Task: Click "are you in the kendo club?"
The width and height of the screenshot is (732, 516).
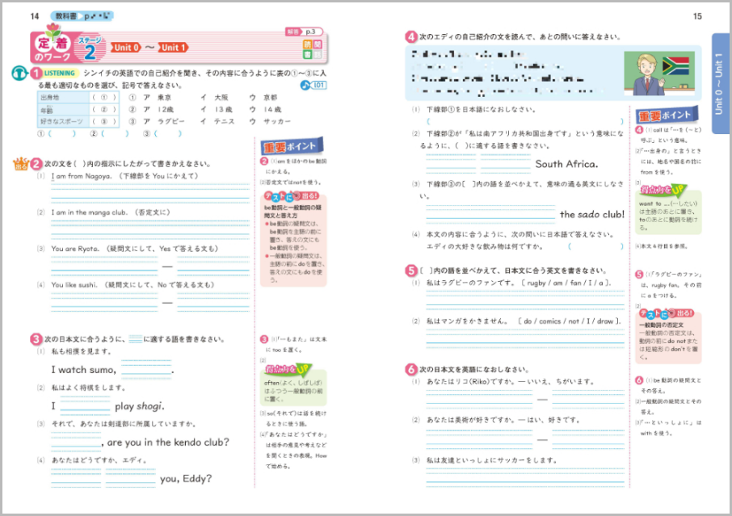Action: click(168, 443)
